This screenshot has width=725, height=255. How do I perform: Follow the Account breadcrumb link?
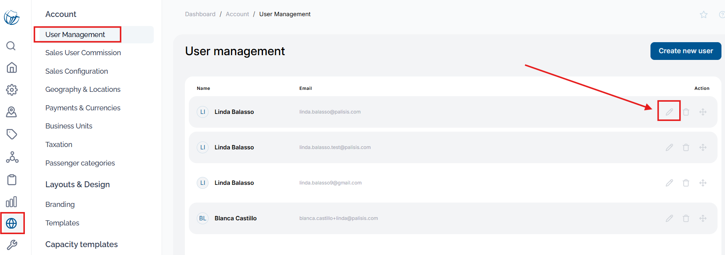click(x=237, y=14)
